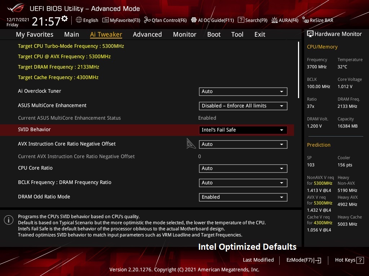This screenshot has width=369, height=276.
Task: Click the Last Modified button
Action: [x=258, y=260]
